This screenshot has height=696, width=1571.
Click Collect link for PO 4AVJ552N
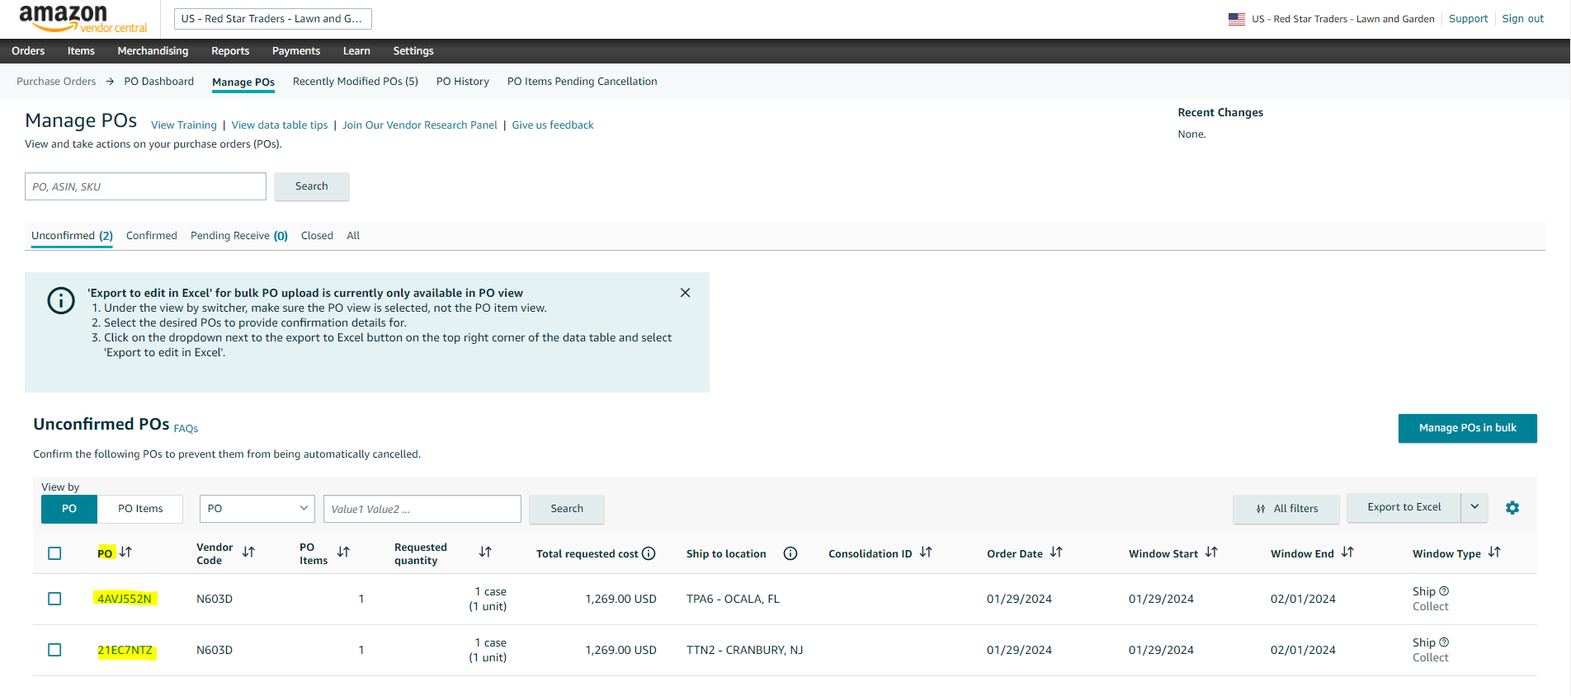[x=1431, y=606]
